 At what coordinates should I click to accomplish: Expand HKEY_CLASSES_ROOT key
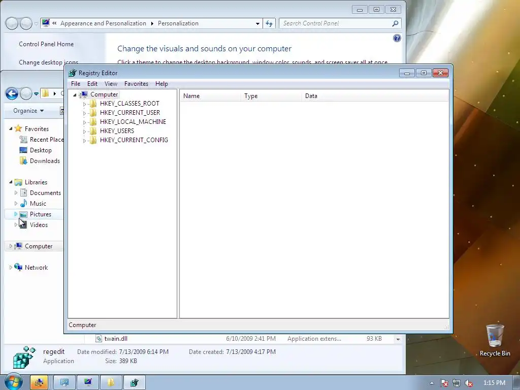[84, 104]
